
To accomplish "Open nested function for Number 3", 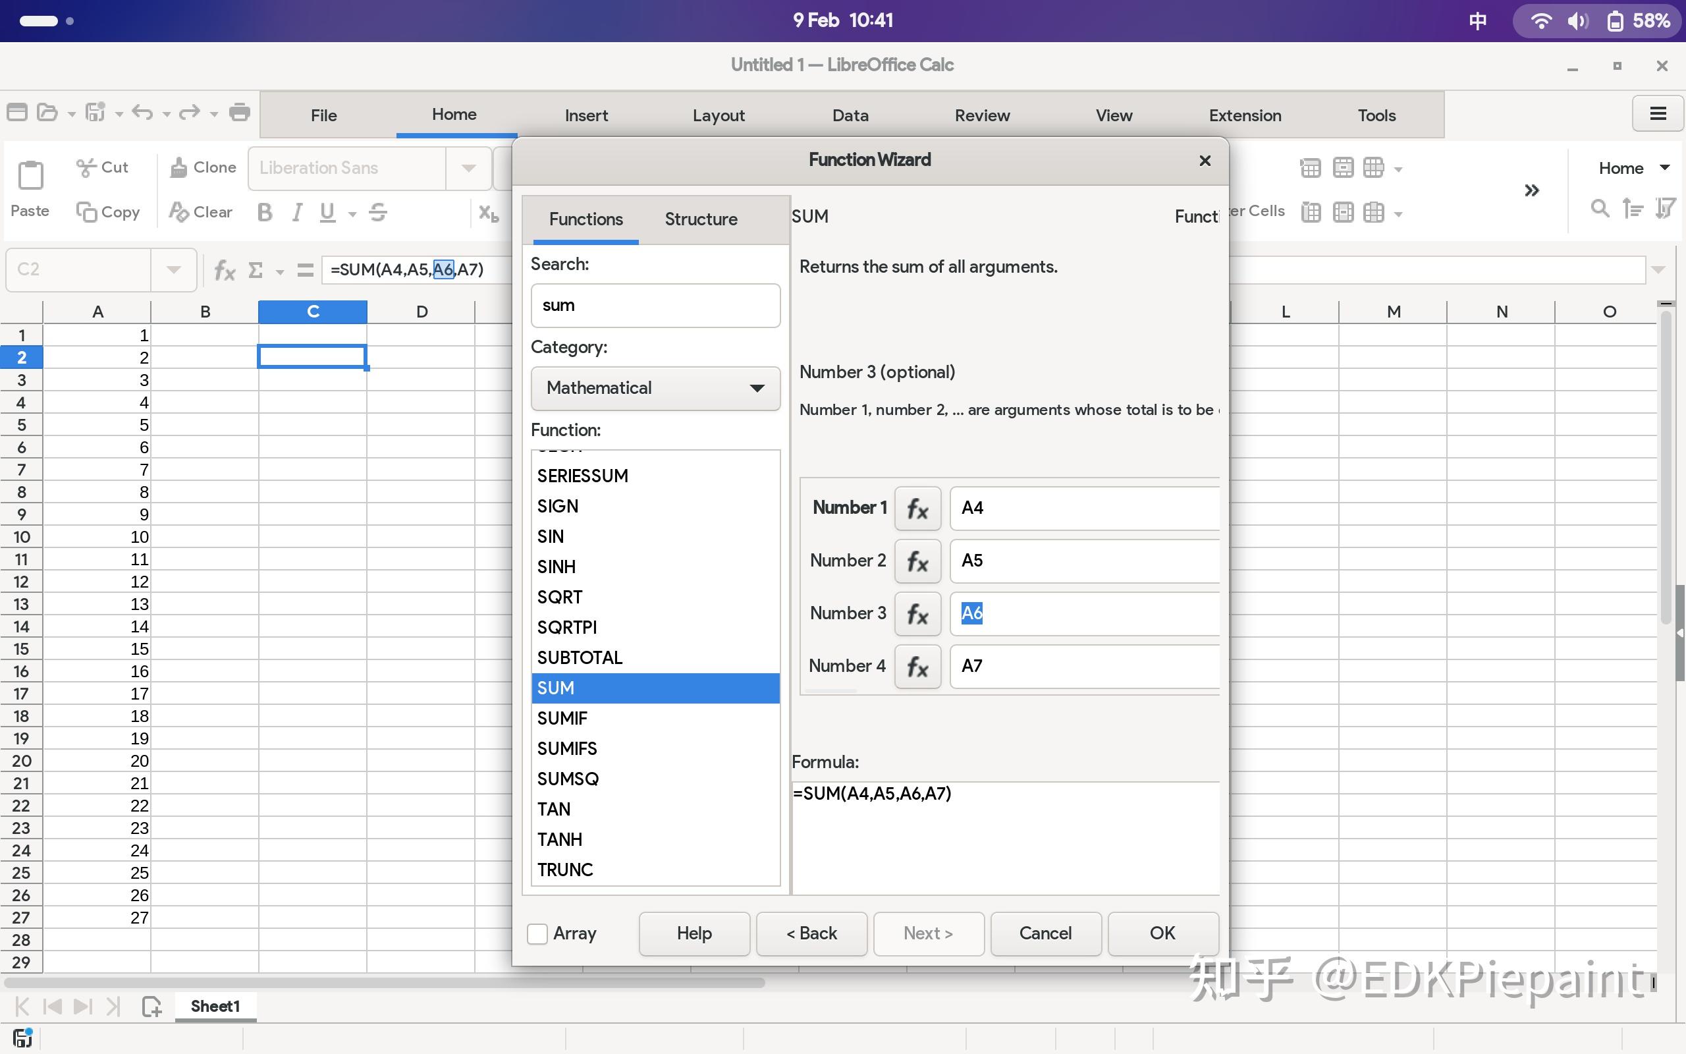I will [917, 613].
